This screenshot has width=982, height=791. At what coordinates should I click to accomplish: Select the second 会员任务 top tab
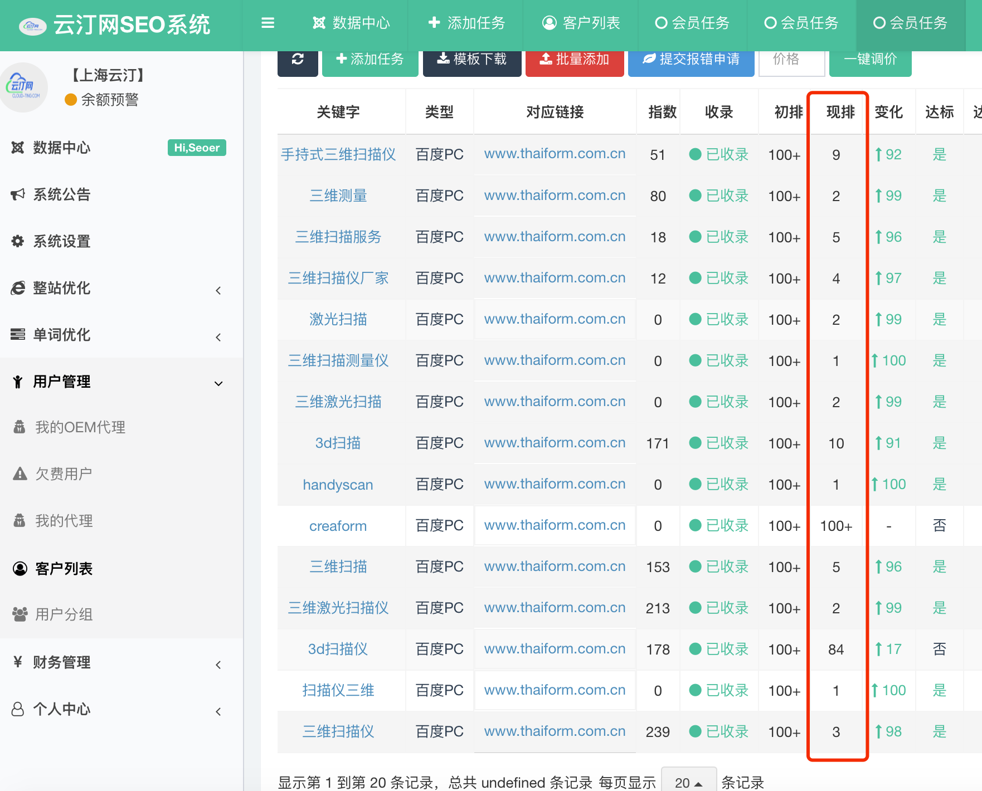pyautogui.click(x=801, y=23)
